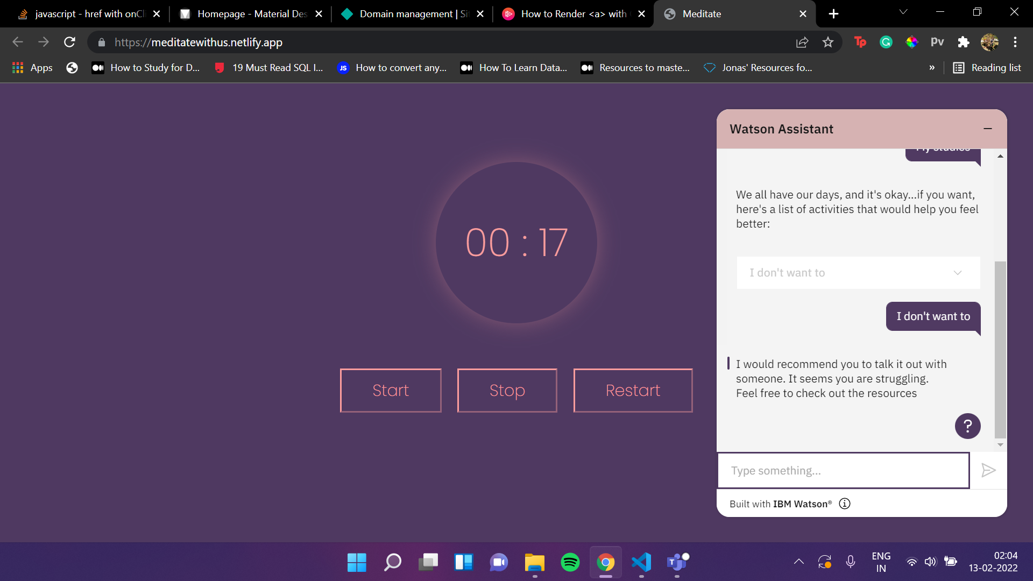The height and width of the screenshot is (581, 1033).
Task: Bookmark this page with the star icon
Action: 828,42
